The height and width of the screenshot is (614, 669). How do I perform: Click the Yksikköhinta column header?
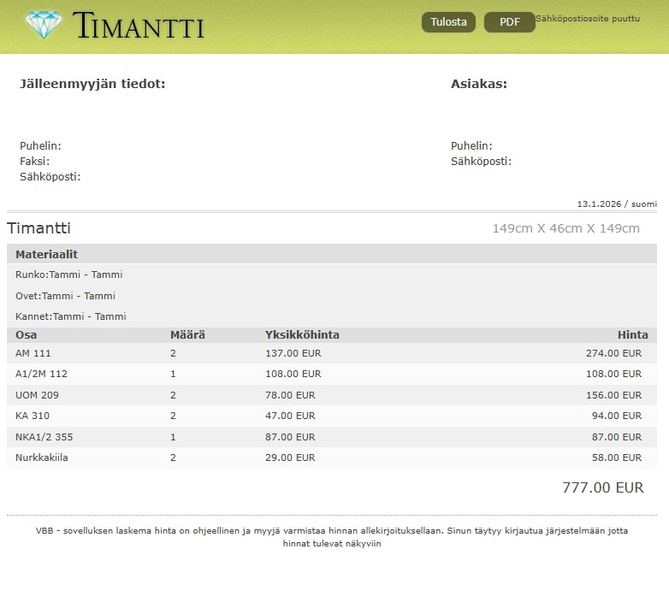coord(302,334)
